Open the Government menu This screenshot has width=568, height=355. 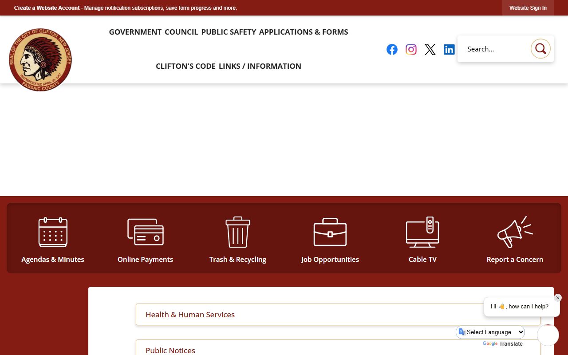coord(135,32)
